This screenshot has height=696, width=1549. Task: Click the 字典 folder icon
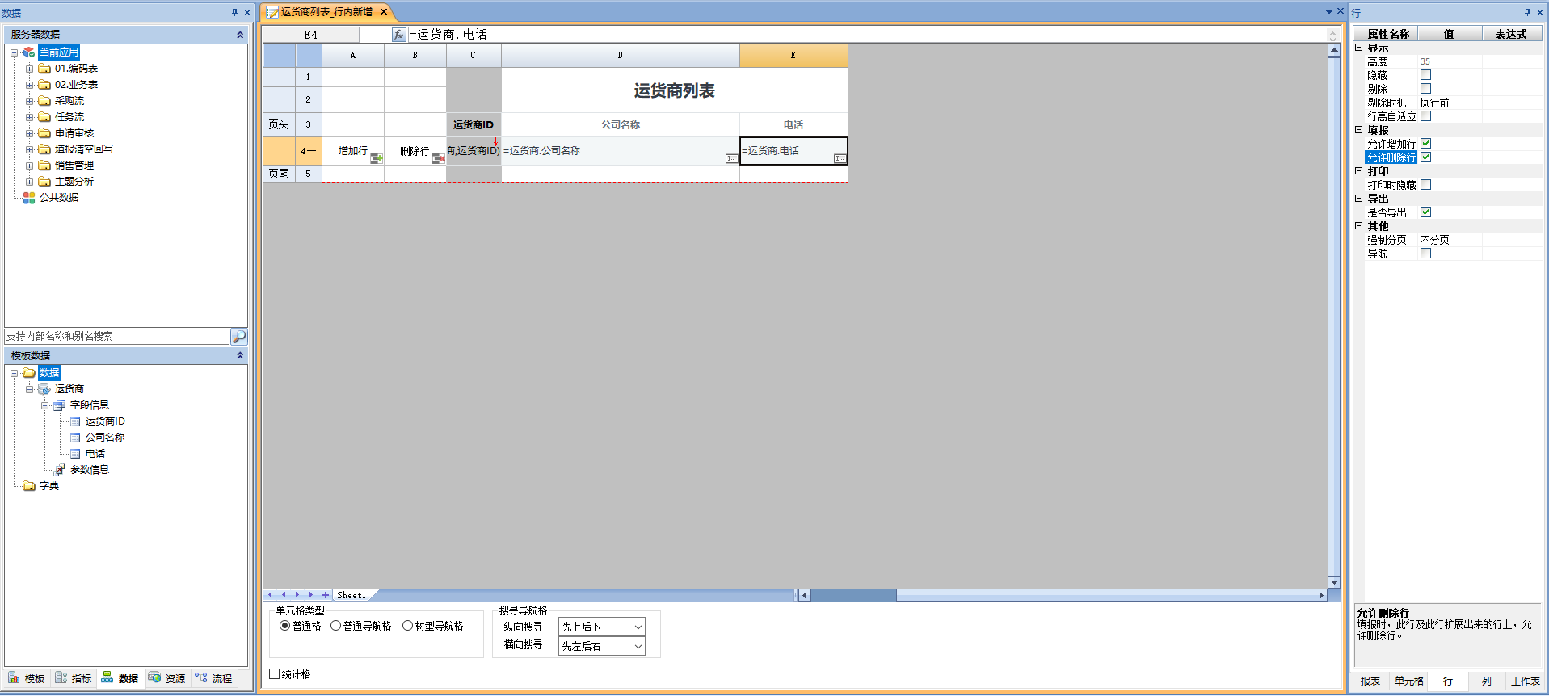[29, 486]
